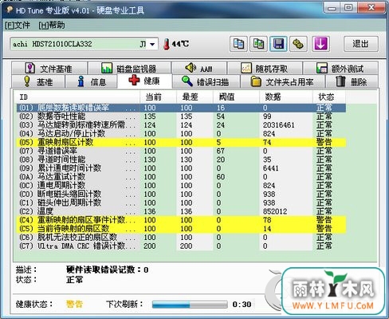Select drive combo box HDS721010CLA332
The width and height of the screenshot is (389, 319).
tap(84, 44)
